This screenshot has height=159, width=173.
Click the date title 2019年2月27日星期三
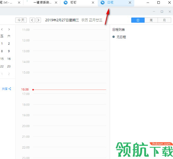(x=62, y=20)
